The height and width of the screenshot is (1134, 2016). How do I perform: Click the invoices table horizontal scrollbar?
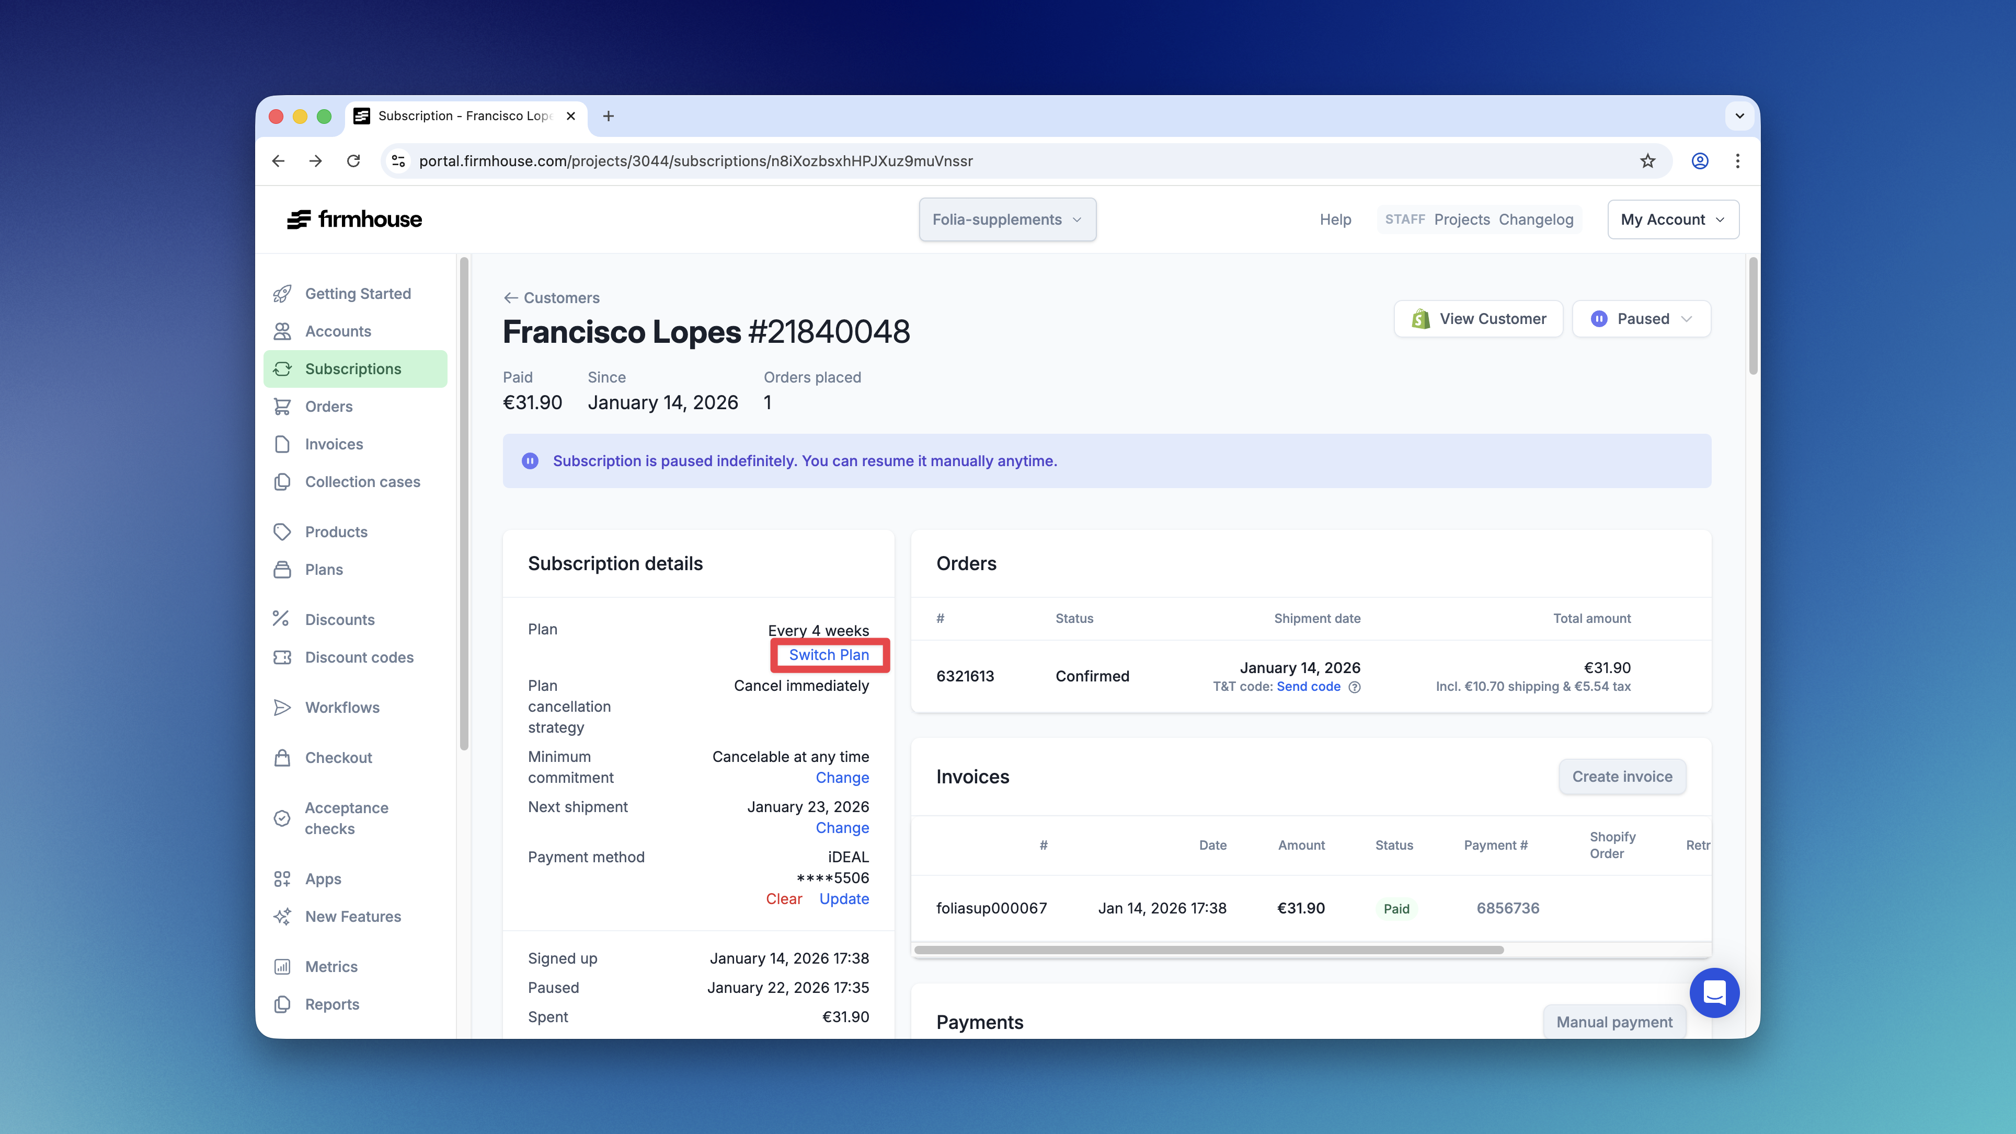coord(1208,950)
